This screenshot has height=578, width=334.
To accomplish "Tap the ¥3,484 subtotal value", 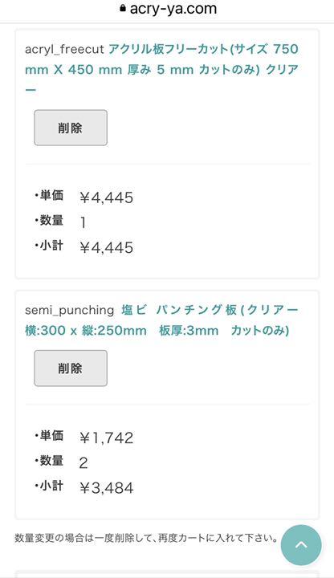I will click(x=107, y=488).
